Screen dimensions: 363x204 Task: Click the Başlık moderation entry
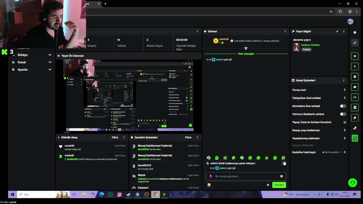[x=165, y=178]
